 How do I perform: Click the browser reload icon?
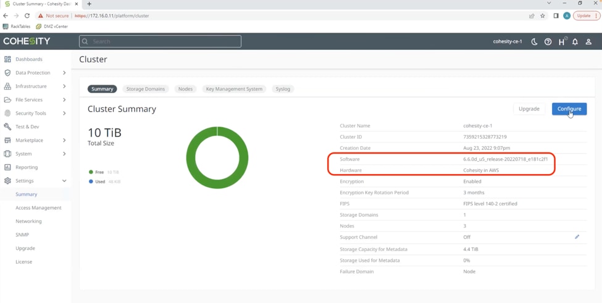click(x=27, y=15)
